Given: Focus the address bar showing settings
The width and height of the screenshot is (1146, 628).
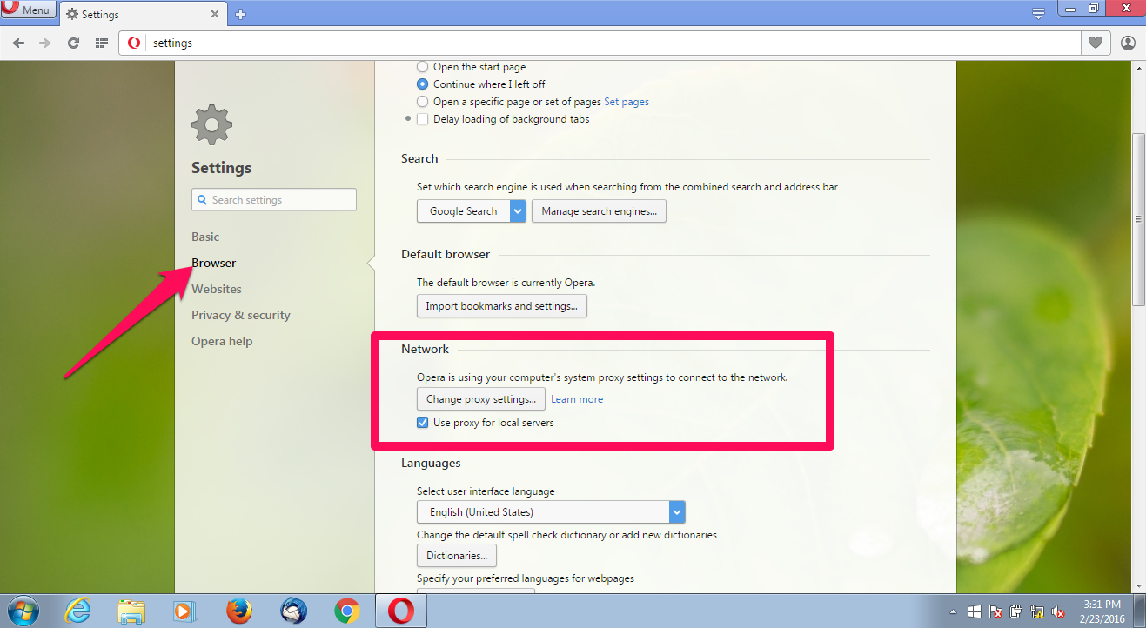Looking at the screenshot, I should pos(600,43).
